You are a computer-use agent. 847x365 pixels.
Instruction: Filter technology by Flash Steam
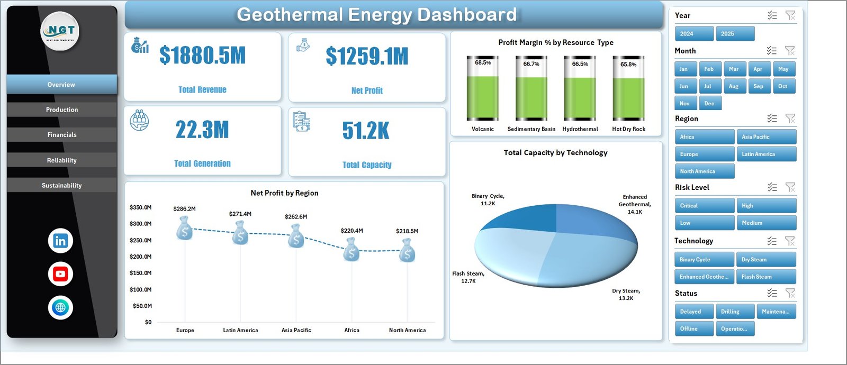[x=766, y=277]
